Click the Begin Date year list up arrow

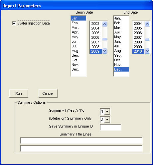[104, 24]
